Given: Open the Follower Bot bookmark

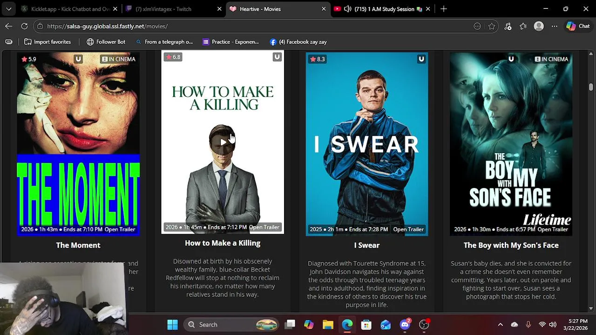Looking at the screenshot, I should click(x=106, y=42).
